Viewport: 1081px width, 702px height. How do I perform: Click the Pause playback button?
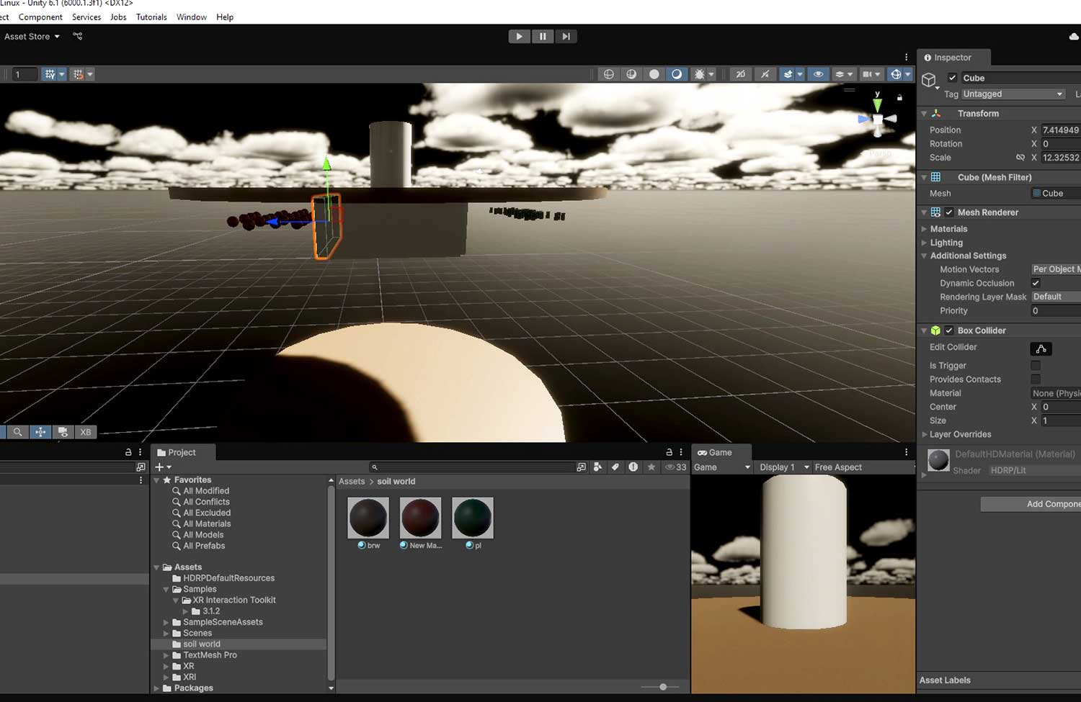pos(542,37)
